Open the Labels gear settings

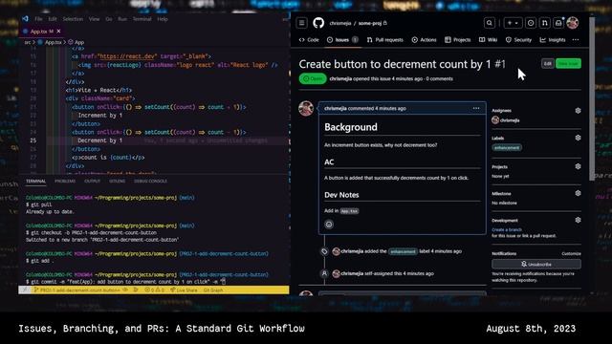coord(578,138)
